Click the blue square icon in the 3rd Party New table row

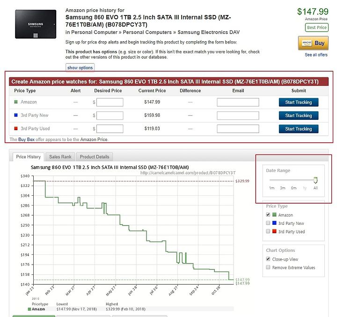coord(16,115)
